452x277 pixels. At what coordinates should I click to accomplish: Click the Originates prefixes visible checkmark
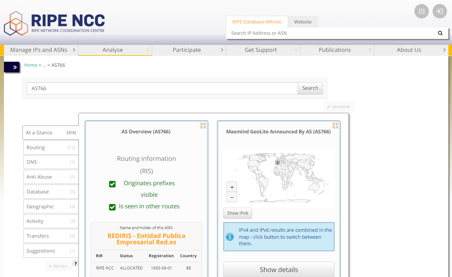click(x=112, y=184)
